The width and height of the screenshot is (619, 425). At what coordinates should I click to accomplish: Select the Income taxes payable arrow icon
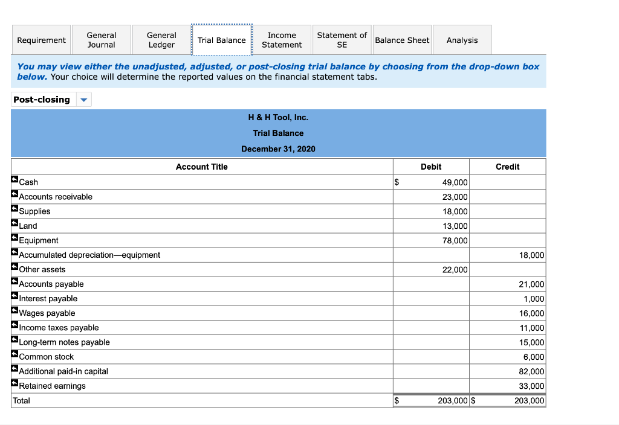tap(14, 325)
